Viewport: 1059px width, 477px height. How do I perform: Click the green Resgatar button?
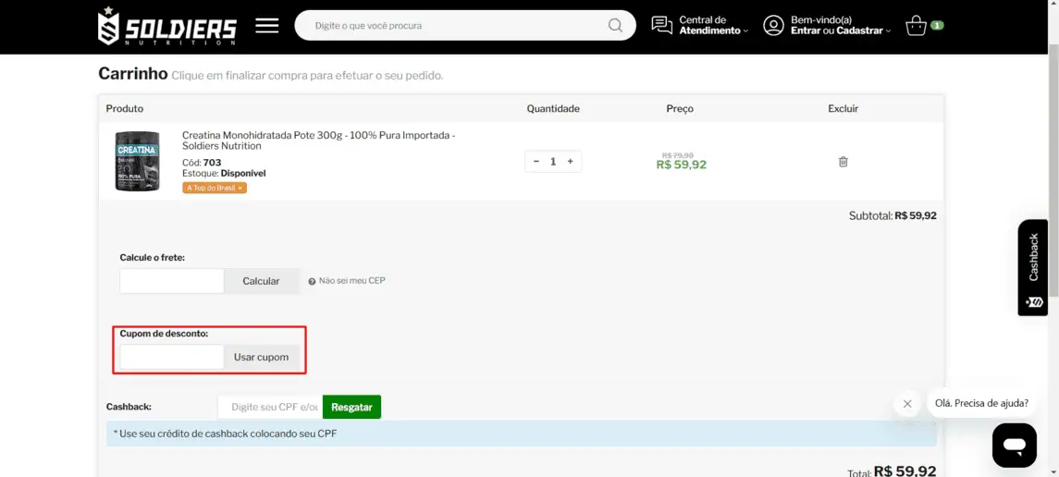351,407
